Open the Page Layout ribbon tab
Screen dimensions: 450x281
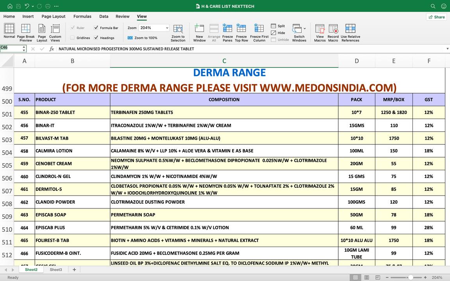pos(54,16)
